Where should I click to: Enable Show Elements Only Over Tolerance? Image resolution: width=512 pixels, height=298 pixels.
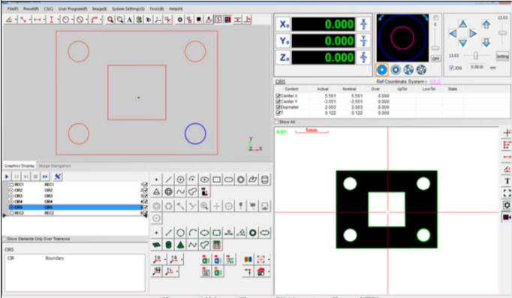pos(5,239)
